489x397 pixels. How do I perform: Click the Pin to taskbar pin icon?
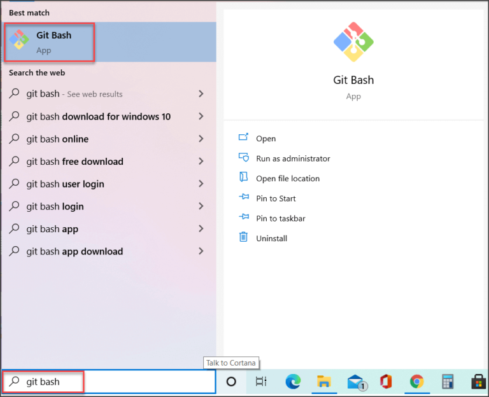click(x=244, y=217)
